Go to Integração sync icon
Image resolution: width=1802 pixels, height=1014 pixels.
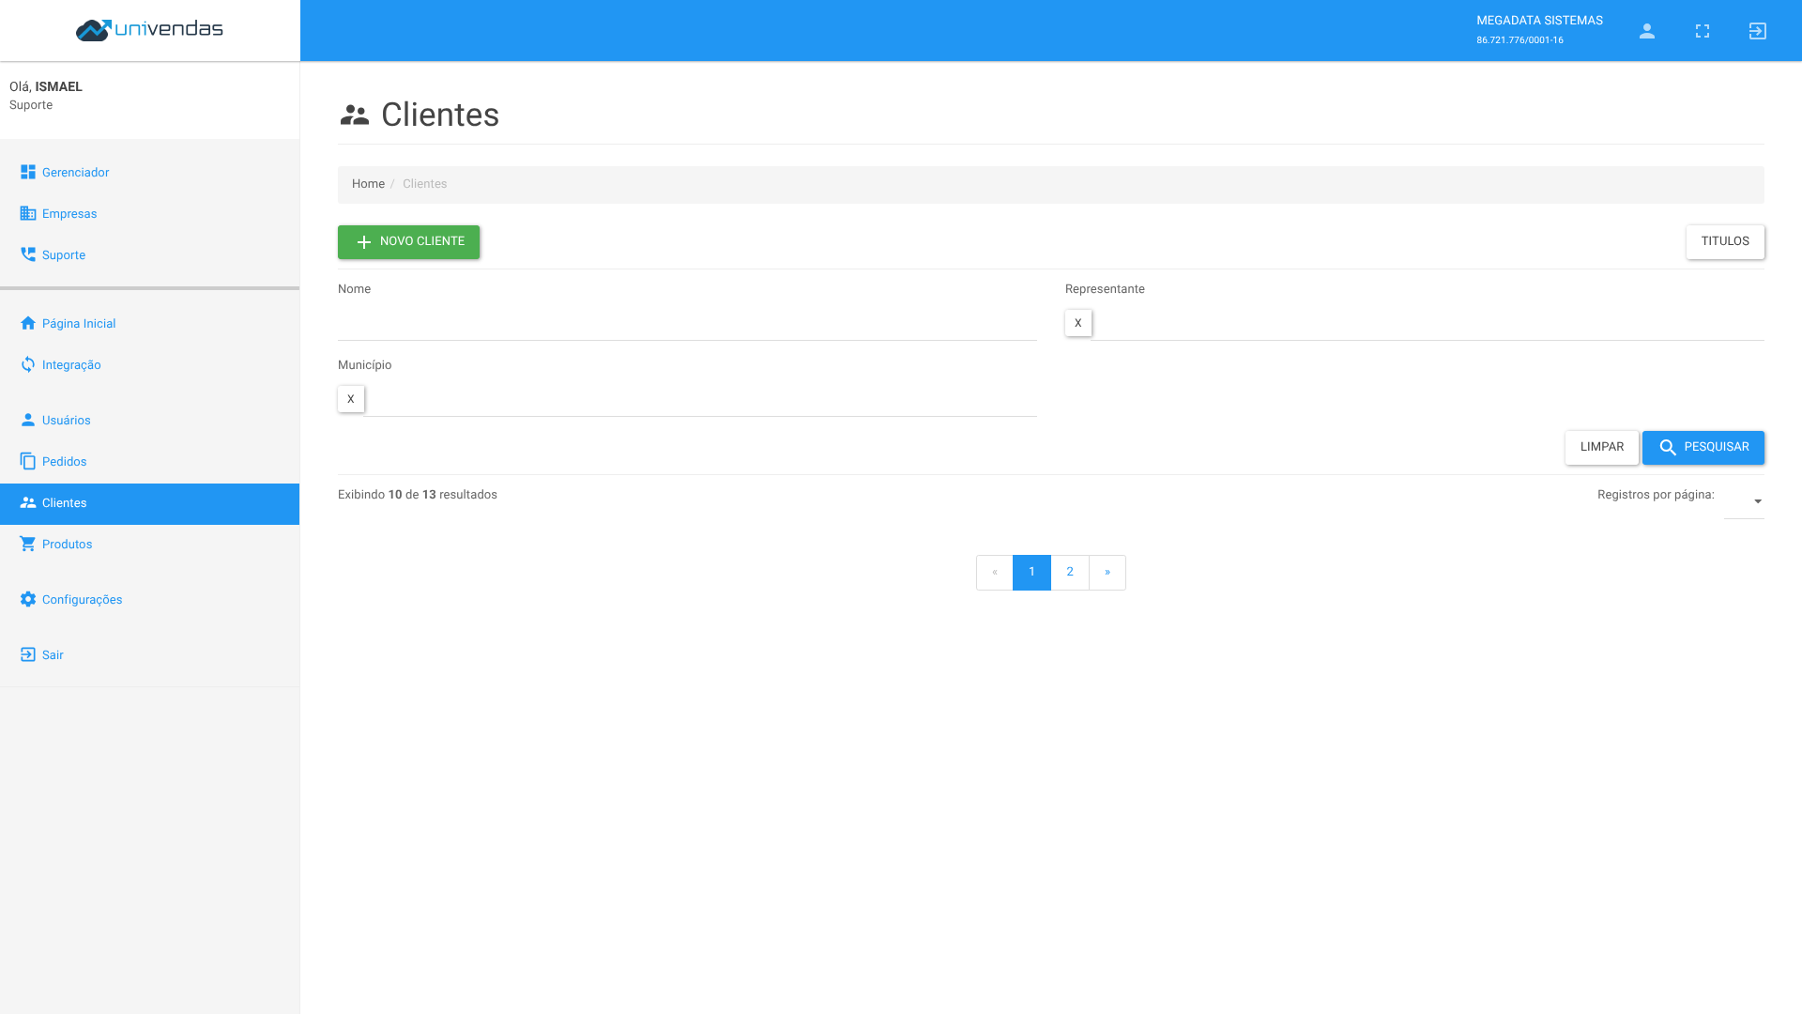pyautogui.click(x=28, y=365)
